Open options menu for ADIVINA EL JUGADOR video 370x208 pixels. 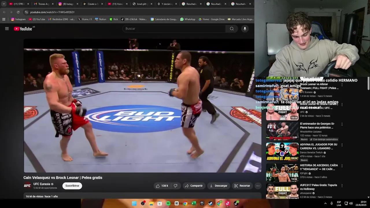point(342,145)
